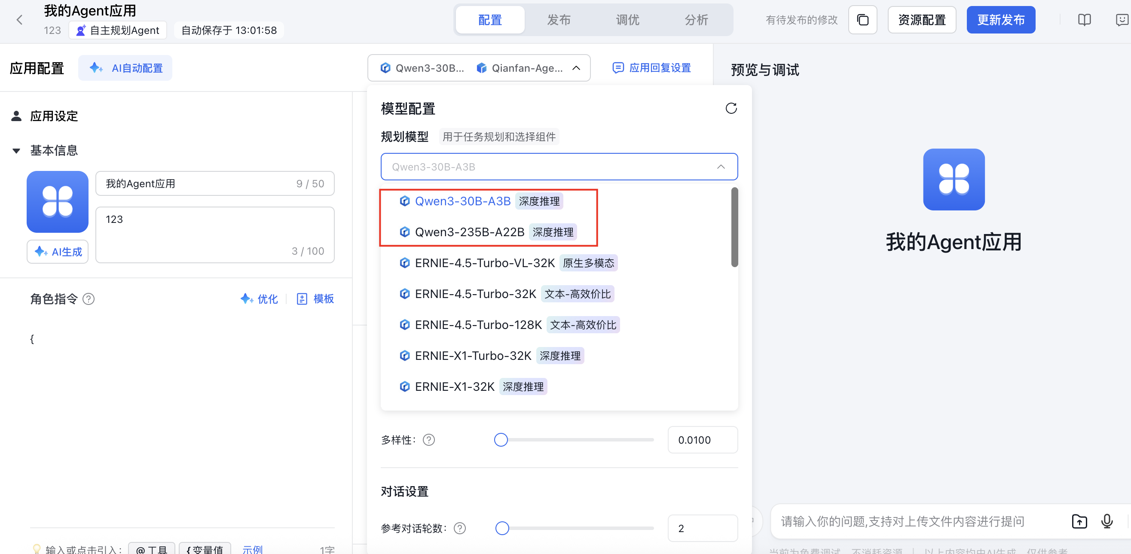1131x554 pixels.
Task: Click the description field containing 123
Action: click(215, 234)
